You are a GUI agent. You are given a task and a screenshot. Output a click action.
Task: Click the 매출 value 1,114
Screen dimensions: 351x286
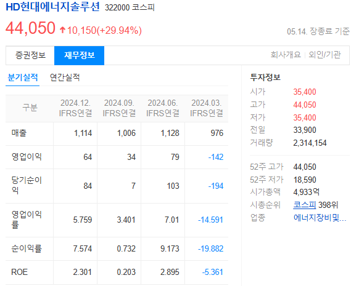pyautogui.click(x=83, y=133)
